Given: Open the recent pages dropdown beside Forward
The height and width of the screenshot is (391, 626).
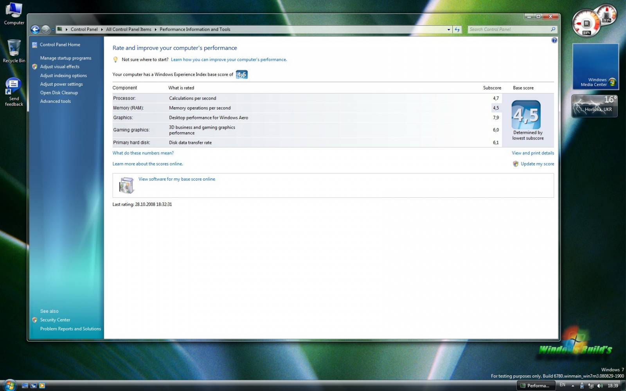Looking at the screenshot, I should pyautogui.click(x=53, y=29).
